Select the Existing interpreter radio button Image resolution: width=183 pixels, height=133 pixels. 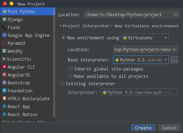(x=62, y=84)
